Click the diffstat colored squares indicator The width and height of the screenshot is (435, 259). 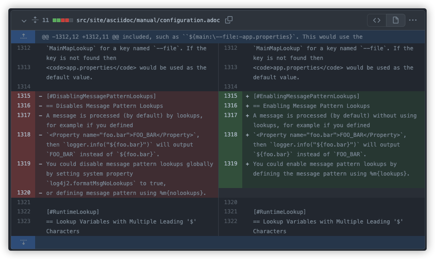click(63, 20)
